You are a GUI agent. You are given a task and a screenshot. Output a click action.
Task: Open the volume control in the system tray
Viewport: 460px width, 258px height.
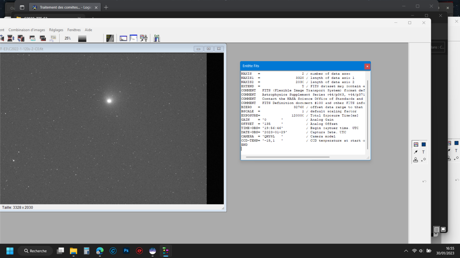(421, 251)
